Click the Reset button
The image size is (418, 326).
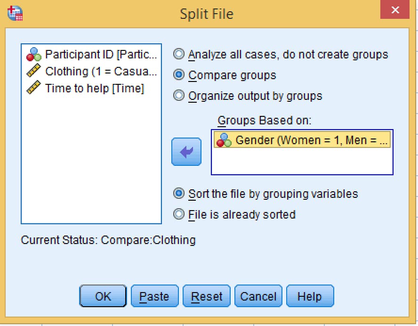click(x=206, y=296)
